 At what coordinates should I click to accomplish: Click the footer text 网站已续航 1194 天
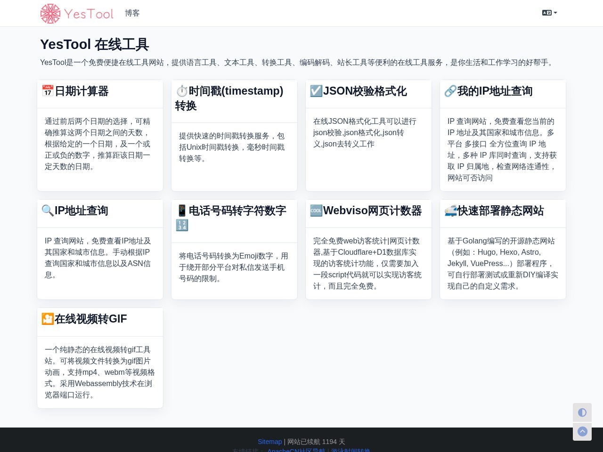(x=316, y=442)
